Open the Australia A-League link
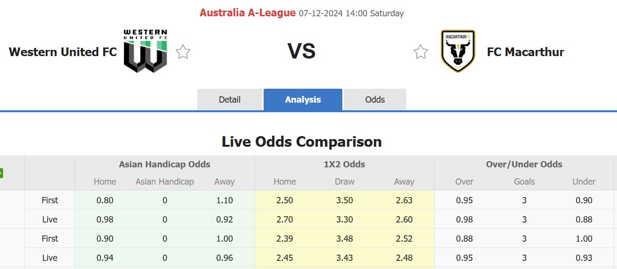617x269 pixels. 248,13
